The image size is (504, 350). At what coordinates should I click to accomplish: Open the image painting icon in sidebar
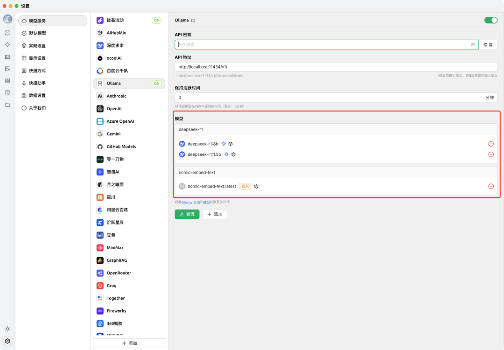click(8, 57)
